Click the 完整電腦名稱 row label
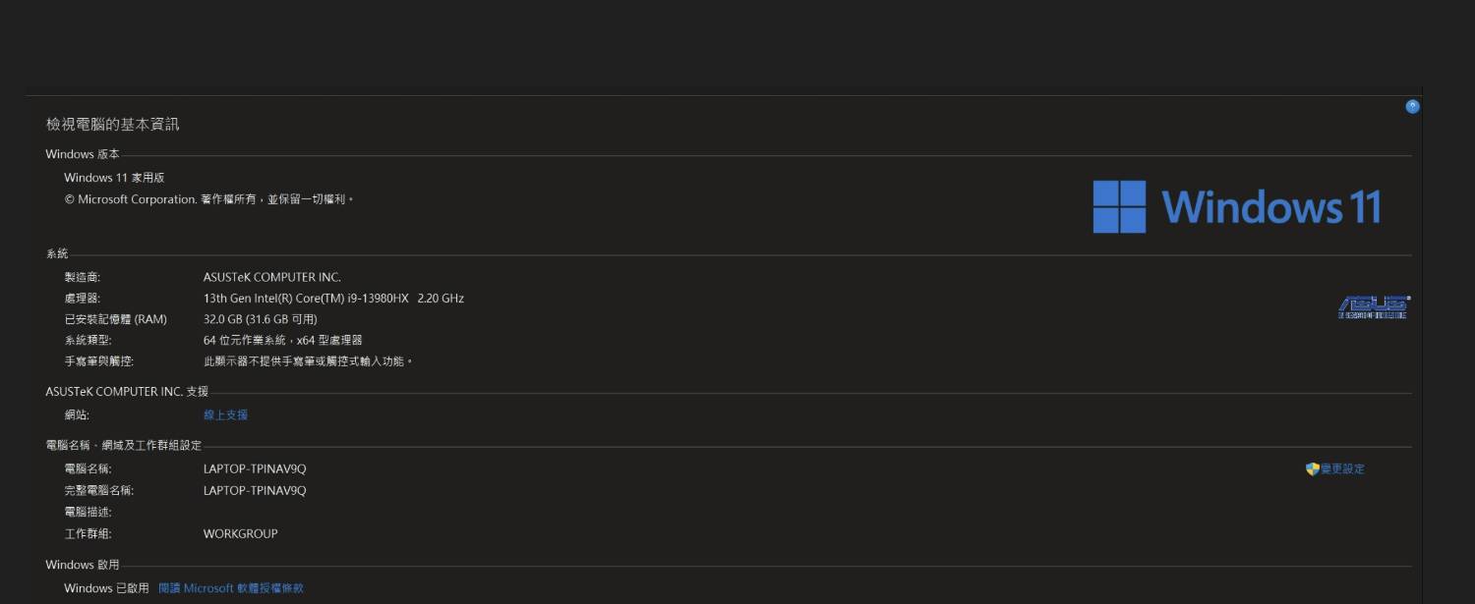 point(98,490)
